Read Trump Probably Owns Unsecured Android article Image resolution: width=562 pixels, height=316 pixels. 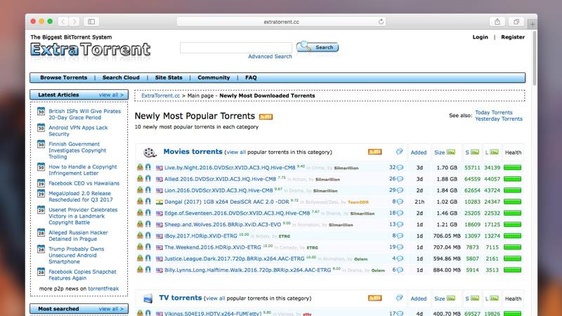77,255
